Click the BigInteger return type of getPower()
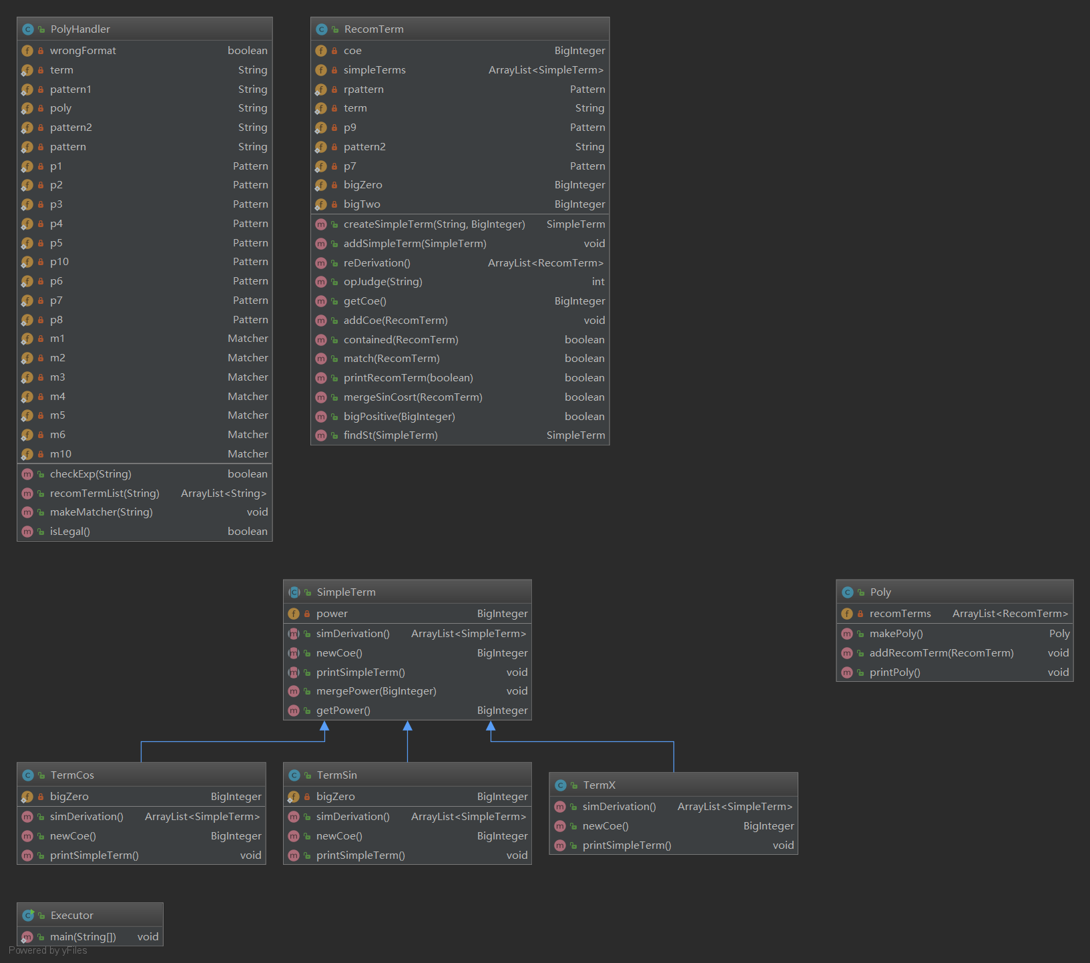Viewport: 1090px width, 963px height. 502,711
